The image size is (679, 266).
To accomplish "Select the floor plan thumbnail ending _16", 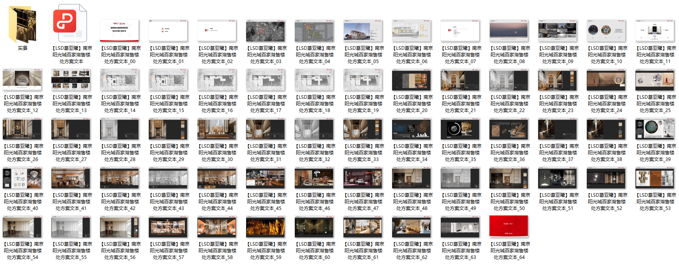I will [217, 80].
